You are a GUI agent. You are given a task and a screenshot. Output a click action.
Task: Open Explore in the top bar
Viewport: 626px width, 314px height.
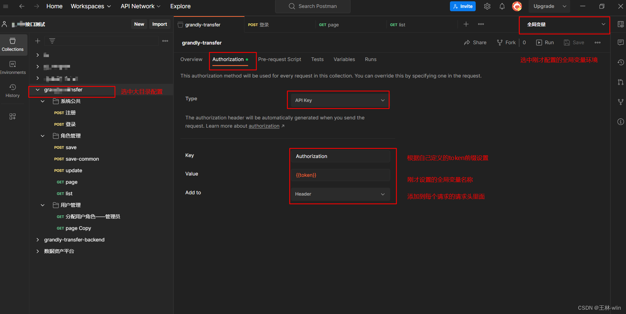tap(180, 6)
